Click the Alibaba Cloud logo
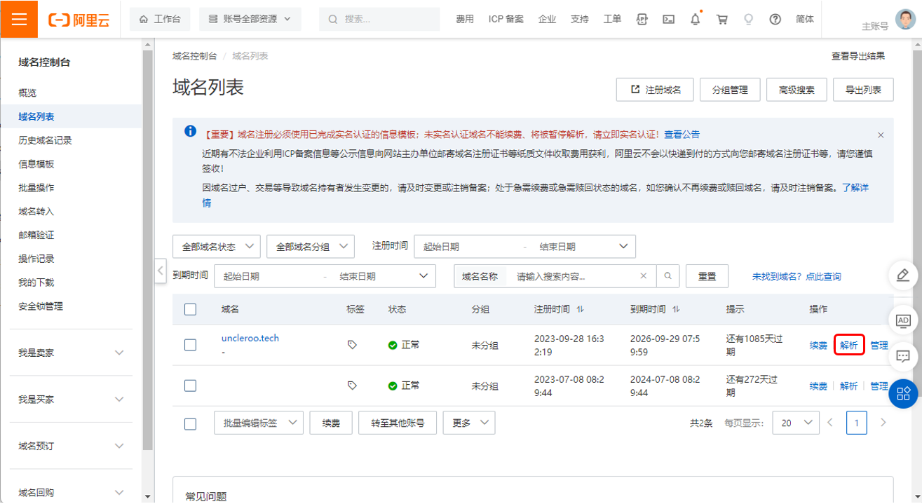Viewport: 922px width, 504px height. click(79, 20)
